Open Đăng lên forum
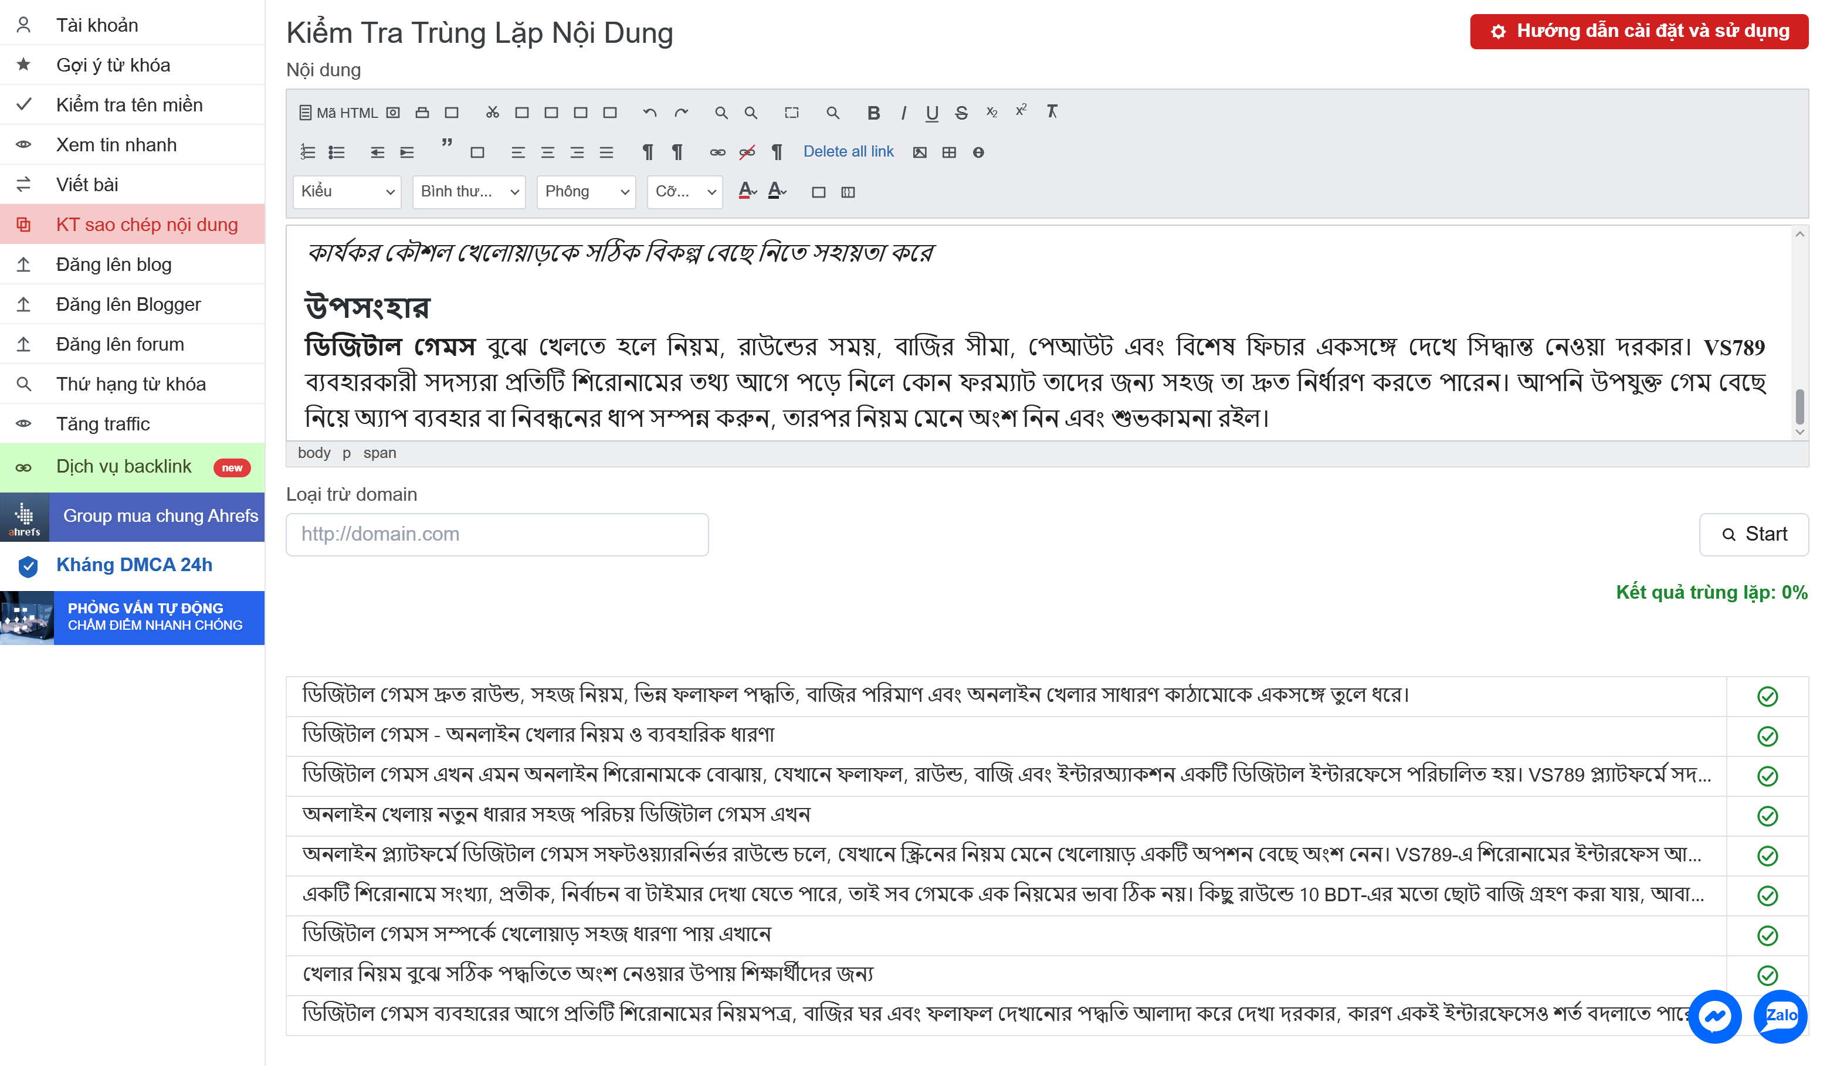 pos(132,345)
